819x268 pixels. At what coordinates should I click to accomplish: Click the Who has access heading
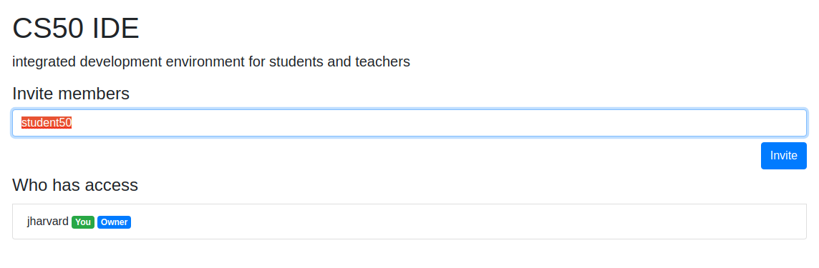click(x=75, y=185)
